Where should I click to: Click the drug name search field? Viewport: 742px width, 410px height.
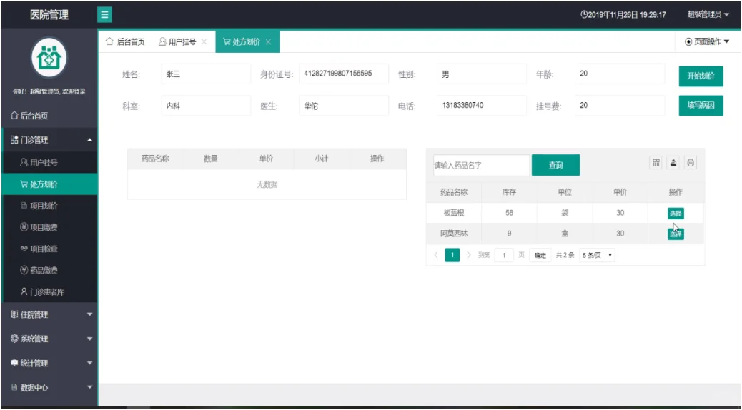coord(481,165)
